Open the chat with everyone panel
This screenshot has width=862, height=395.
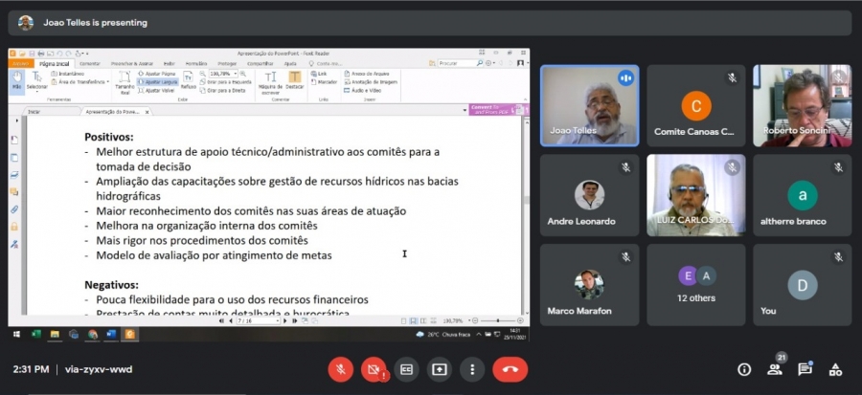[805, 369]
